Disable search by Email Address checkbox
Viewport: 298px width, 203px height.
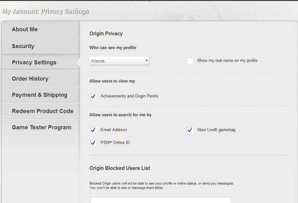coord(93,130)
